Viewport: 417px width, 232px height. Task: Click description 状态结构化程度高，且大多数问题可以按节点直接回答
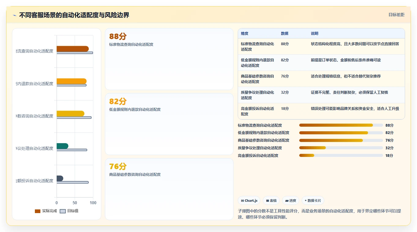[355, 44]
